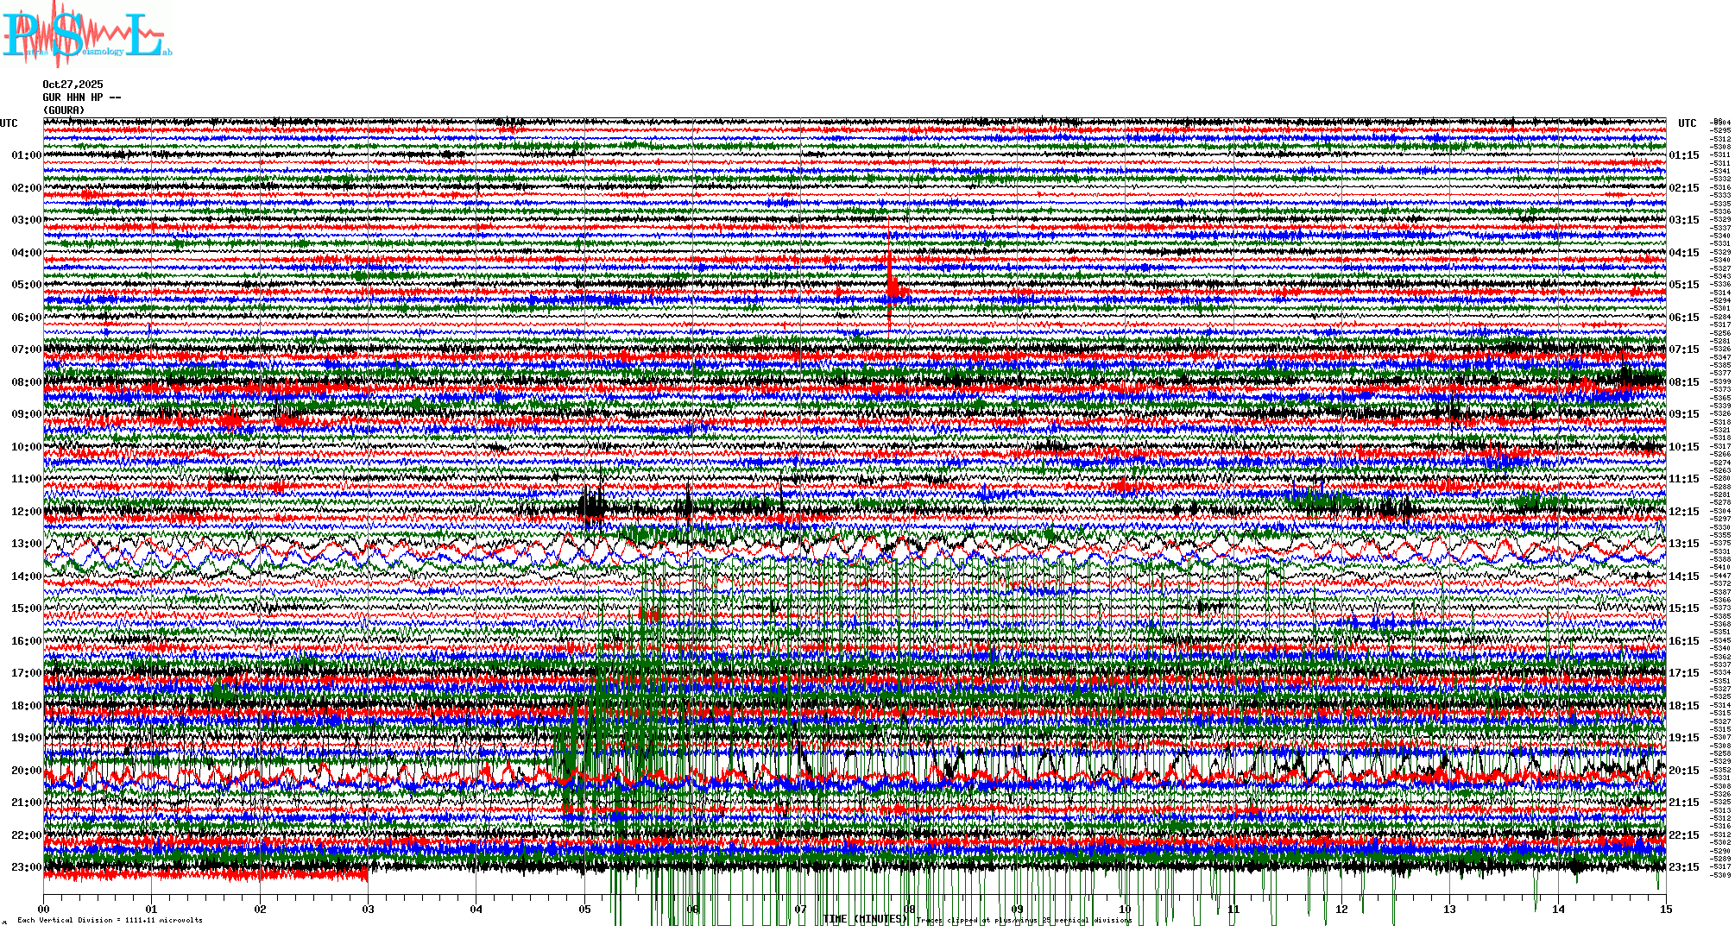The image size is (1735, 932).
Task: Click the TIME (MINUTES) axis title
Action: 865,919
